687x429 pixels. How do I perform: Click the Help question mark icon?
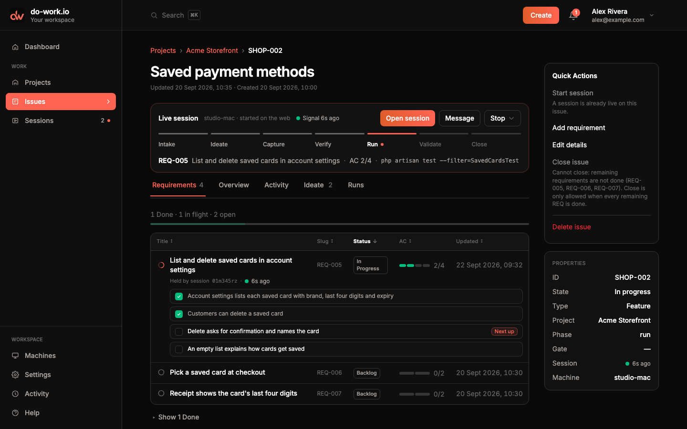(15, 413)
